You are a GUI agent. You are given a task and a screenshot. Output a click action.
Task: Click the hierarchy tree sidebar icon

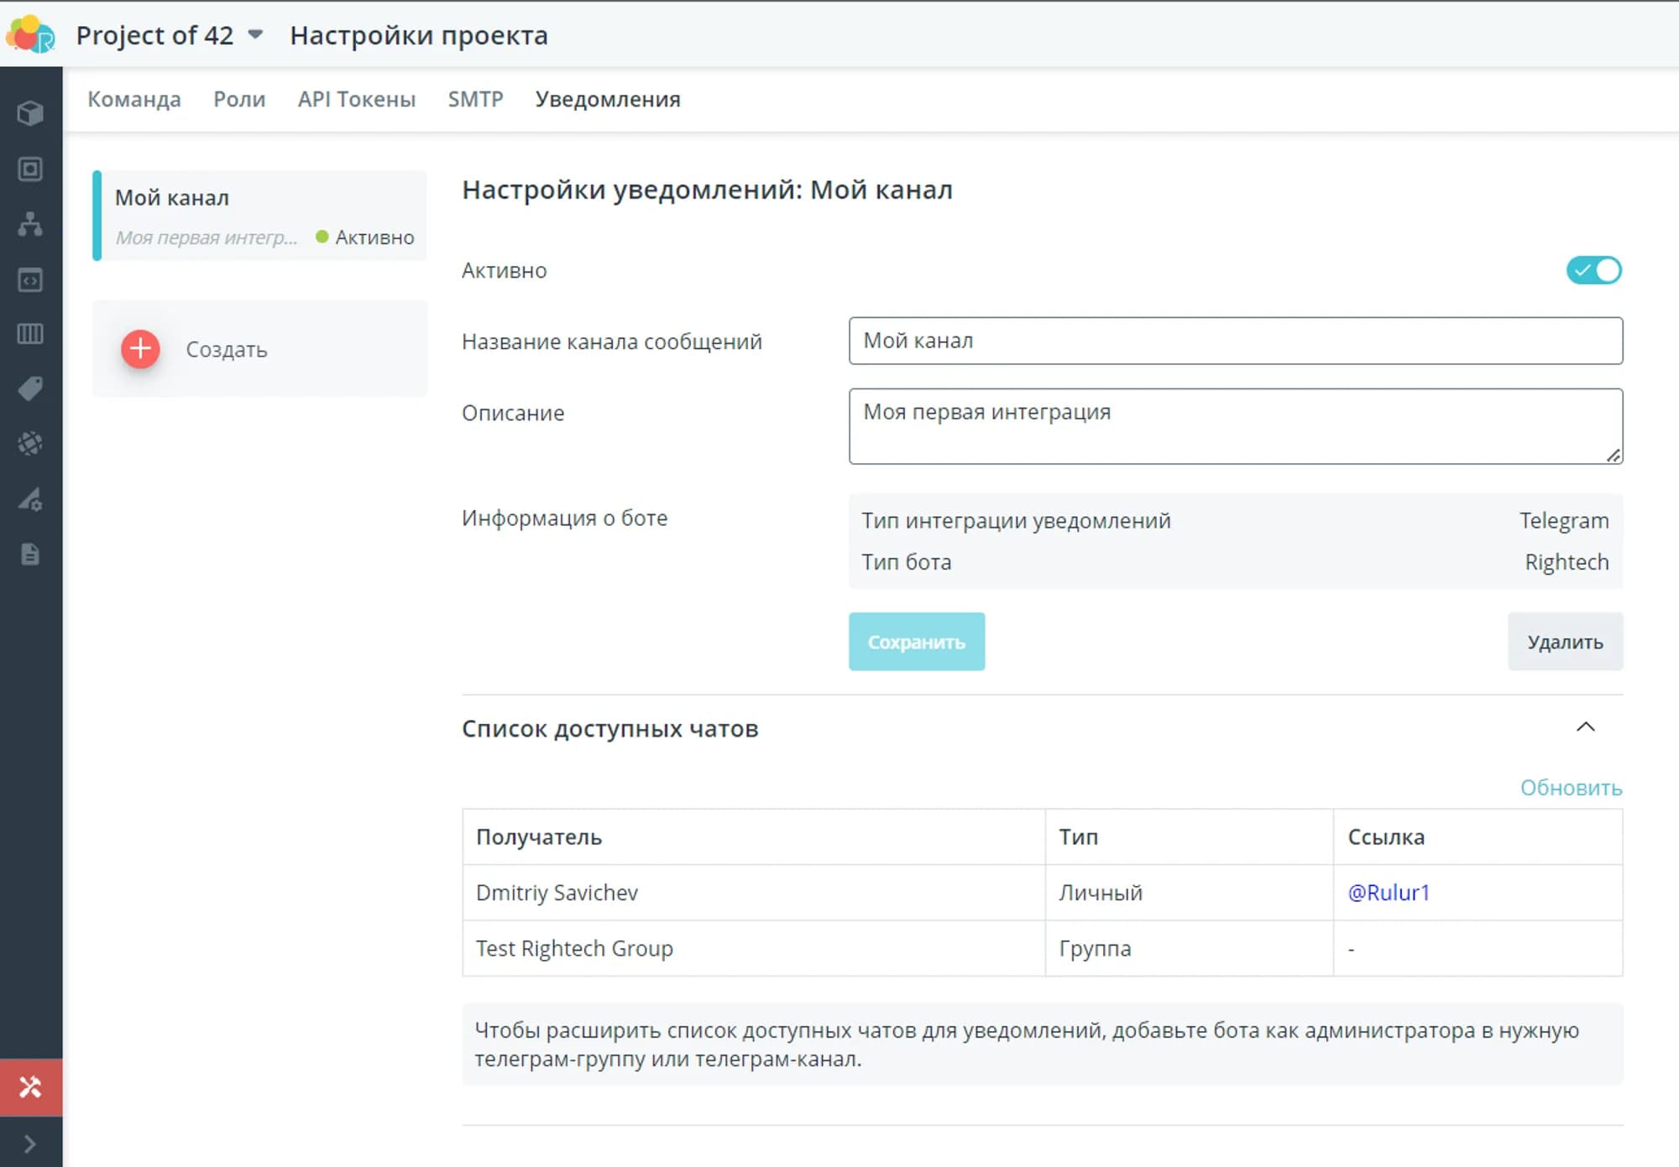[x=30, y=224]
